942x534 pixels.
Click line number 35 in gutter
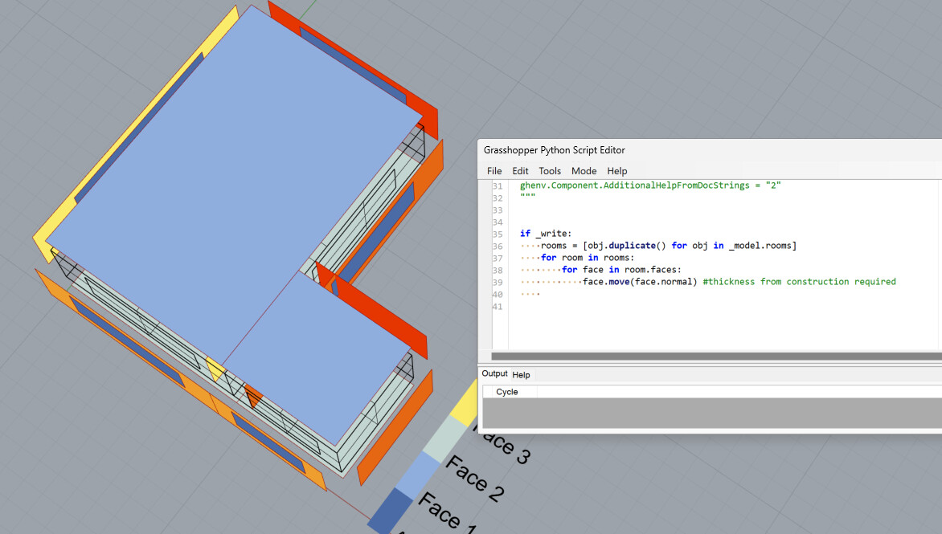pos(498,234)
